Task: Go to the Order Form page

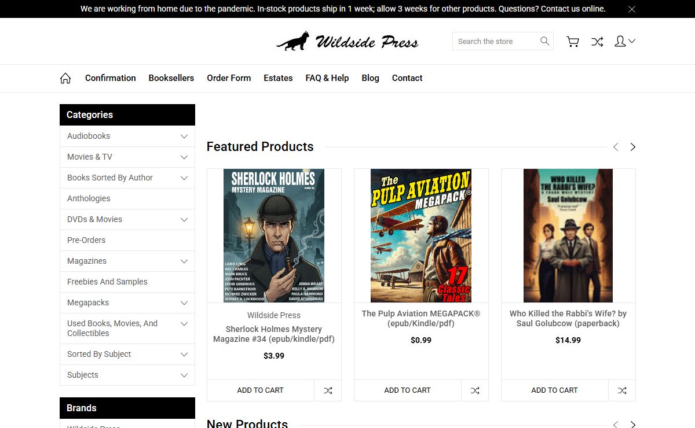Action: coord(229,78)
